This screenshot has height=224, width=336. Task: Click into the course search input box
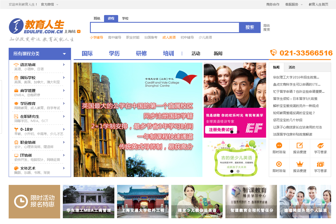click(x=165, y=27)
